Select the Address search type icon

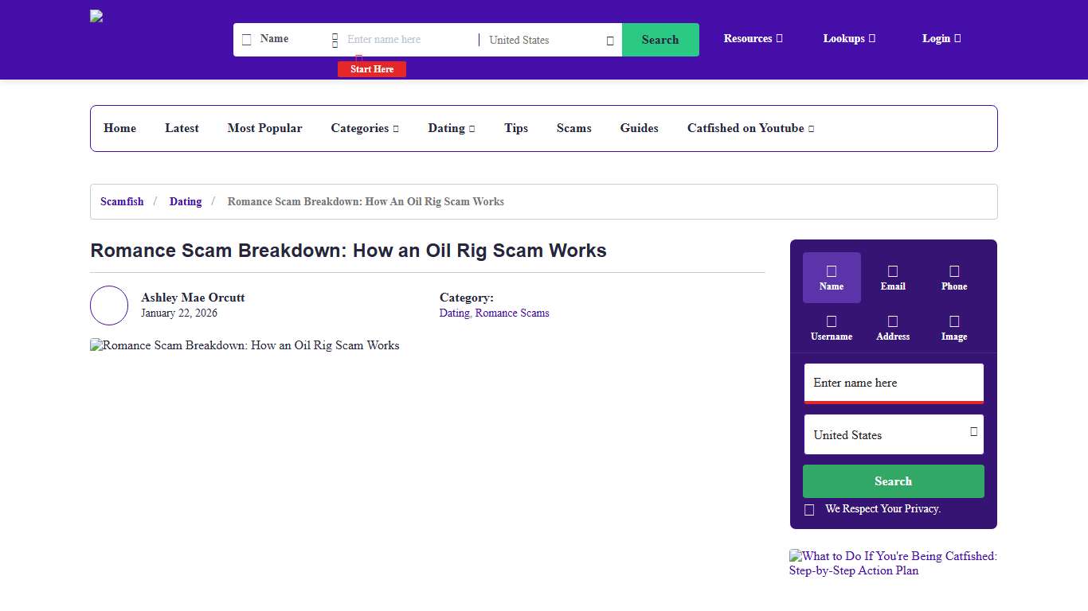892,323
